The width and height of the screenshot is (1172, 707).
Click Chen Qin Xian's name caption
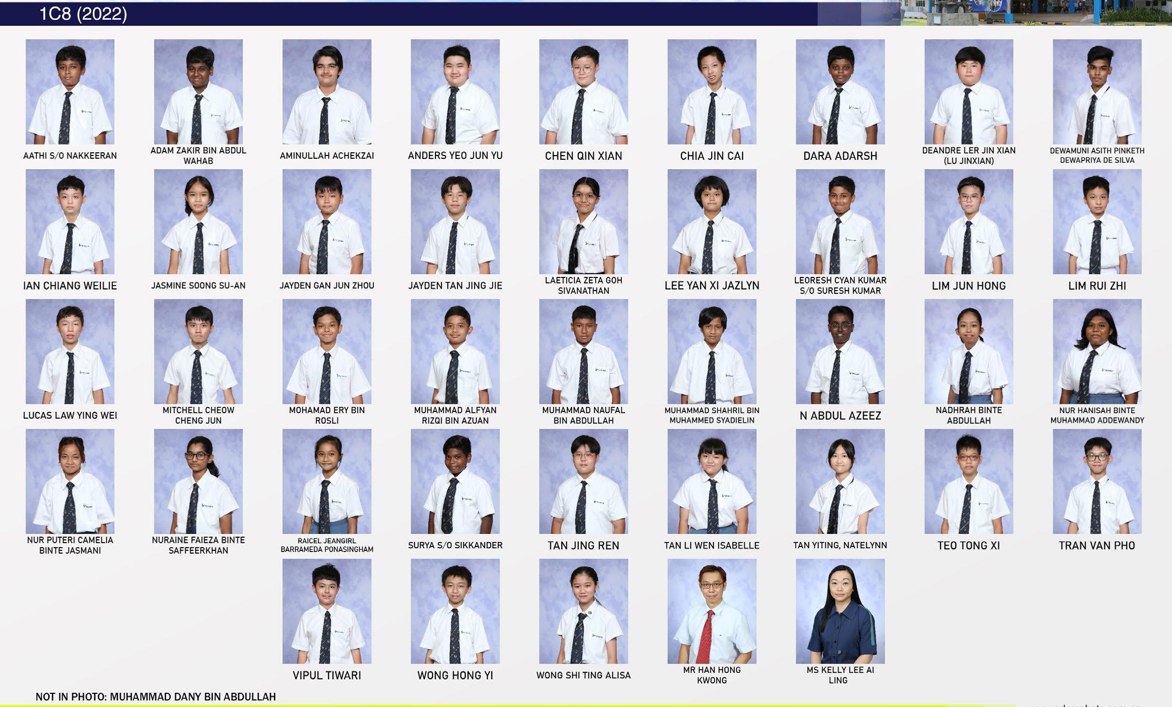583,156
